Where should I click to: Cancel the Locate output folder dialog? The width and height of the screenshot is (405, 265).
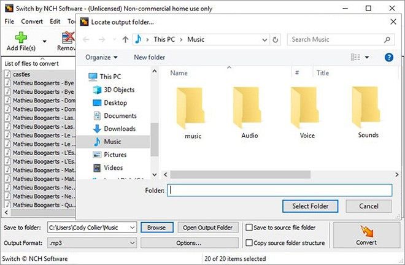point(369,206)
